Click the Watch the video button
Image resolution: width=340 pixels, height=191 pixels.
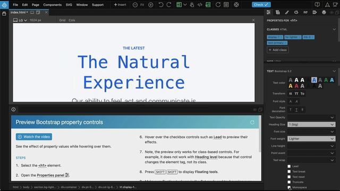pos(34,137)
